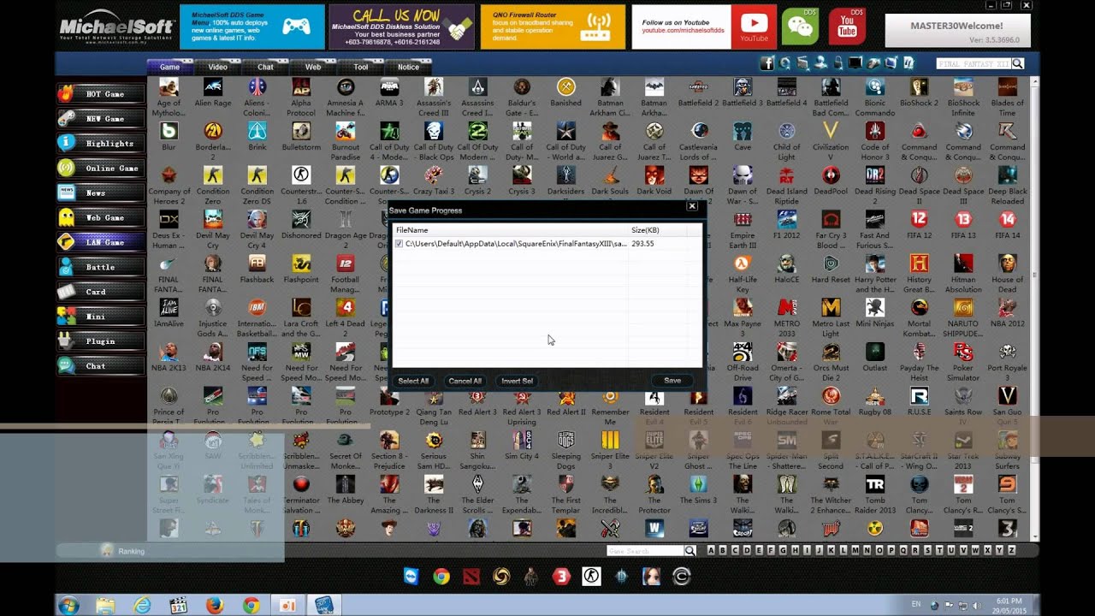Image resolution: width=1095 pixels, height=616 pixels.
Task: Select the DeadPool game icon
Action: coord(831,175)
